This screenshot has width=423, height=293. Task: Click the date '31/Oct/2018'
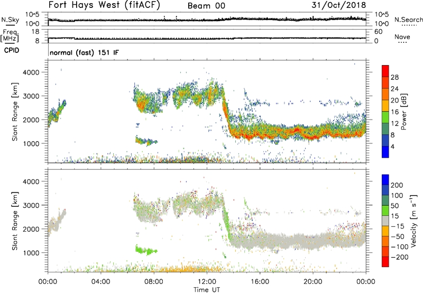338,5
